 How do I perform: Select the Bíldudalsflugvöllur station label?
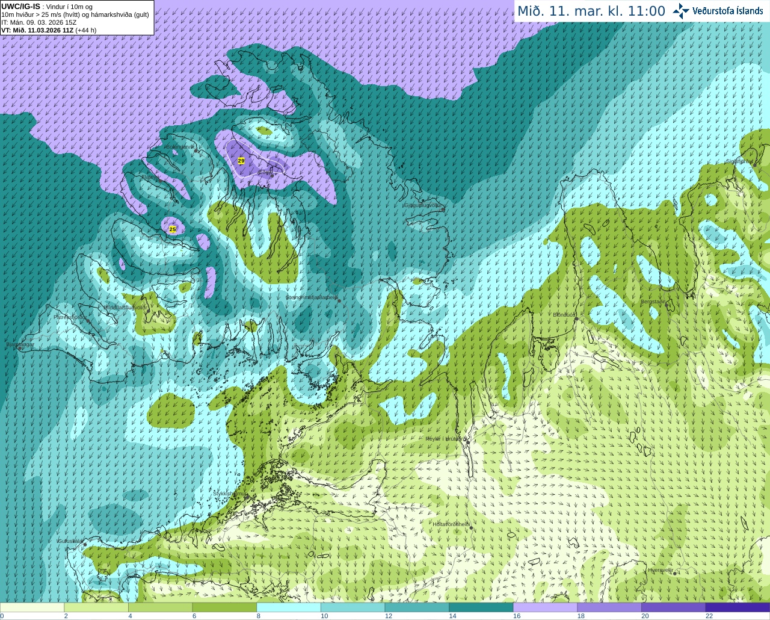click(125, 307)
